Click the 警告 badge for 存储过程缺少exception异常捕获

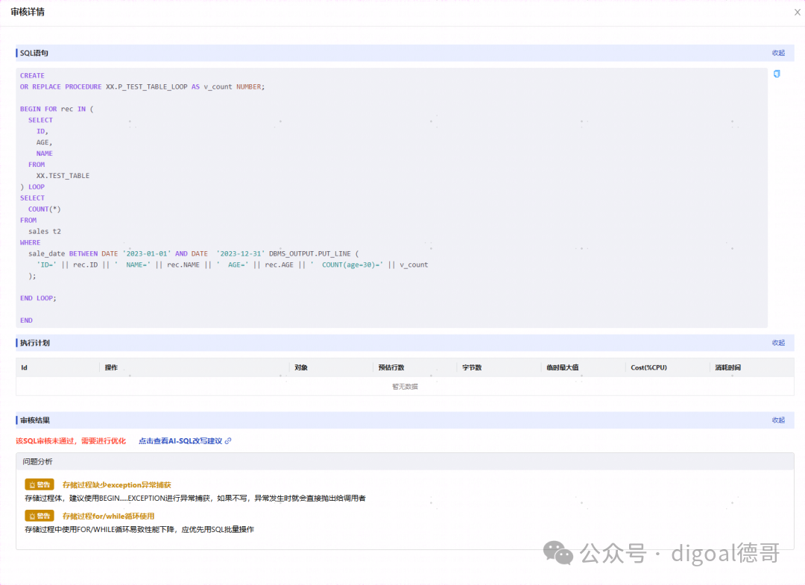[40, 484]
